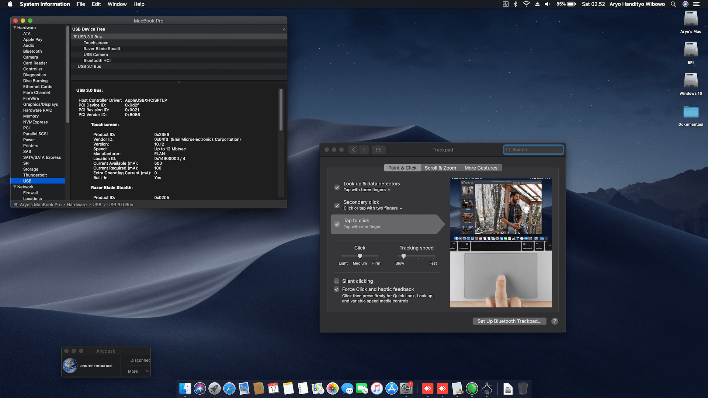
Task: Collapse the USB 3.0 Bus tree item
Action: tap(75, 37)
